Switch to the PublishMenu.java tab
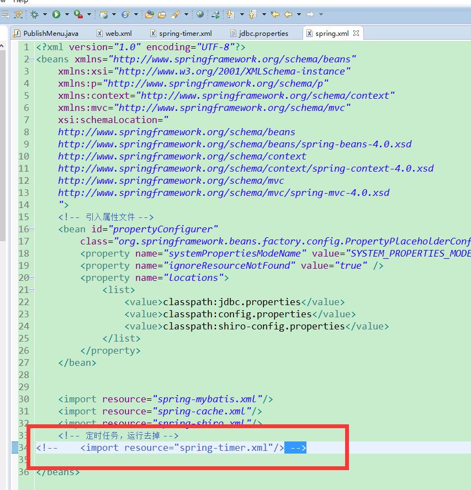 (x=50, y=33)
